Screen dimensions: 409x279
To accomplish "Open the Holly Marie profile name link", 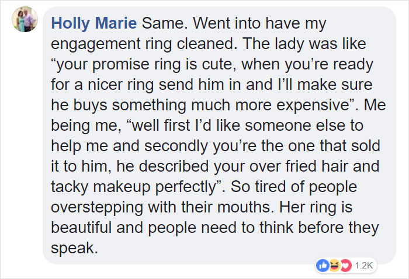I will [95, 23].
